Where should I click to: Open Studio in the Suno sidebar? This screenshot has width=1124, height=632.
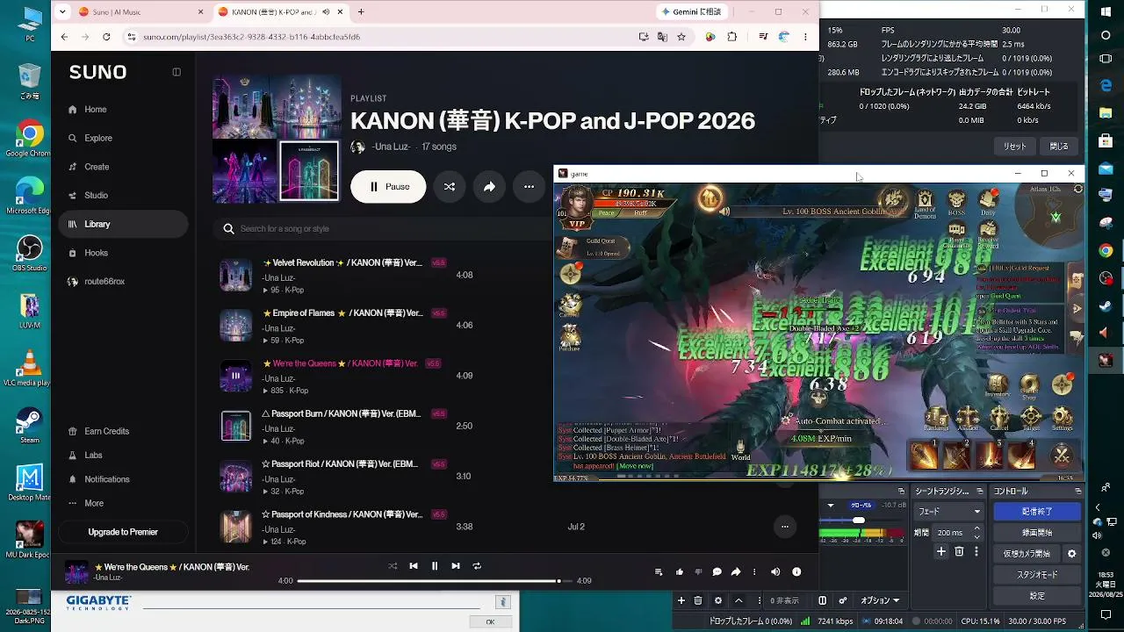point(97,196)
